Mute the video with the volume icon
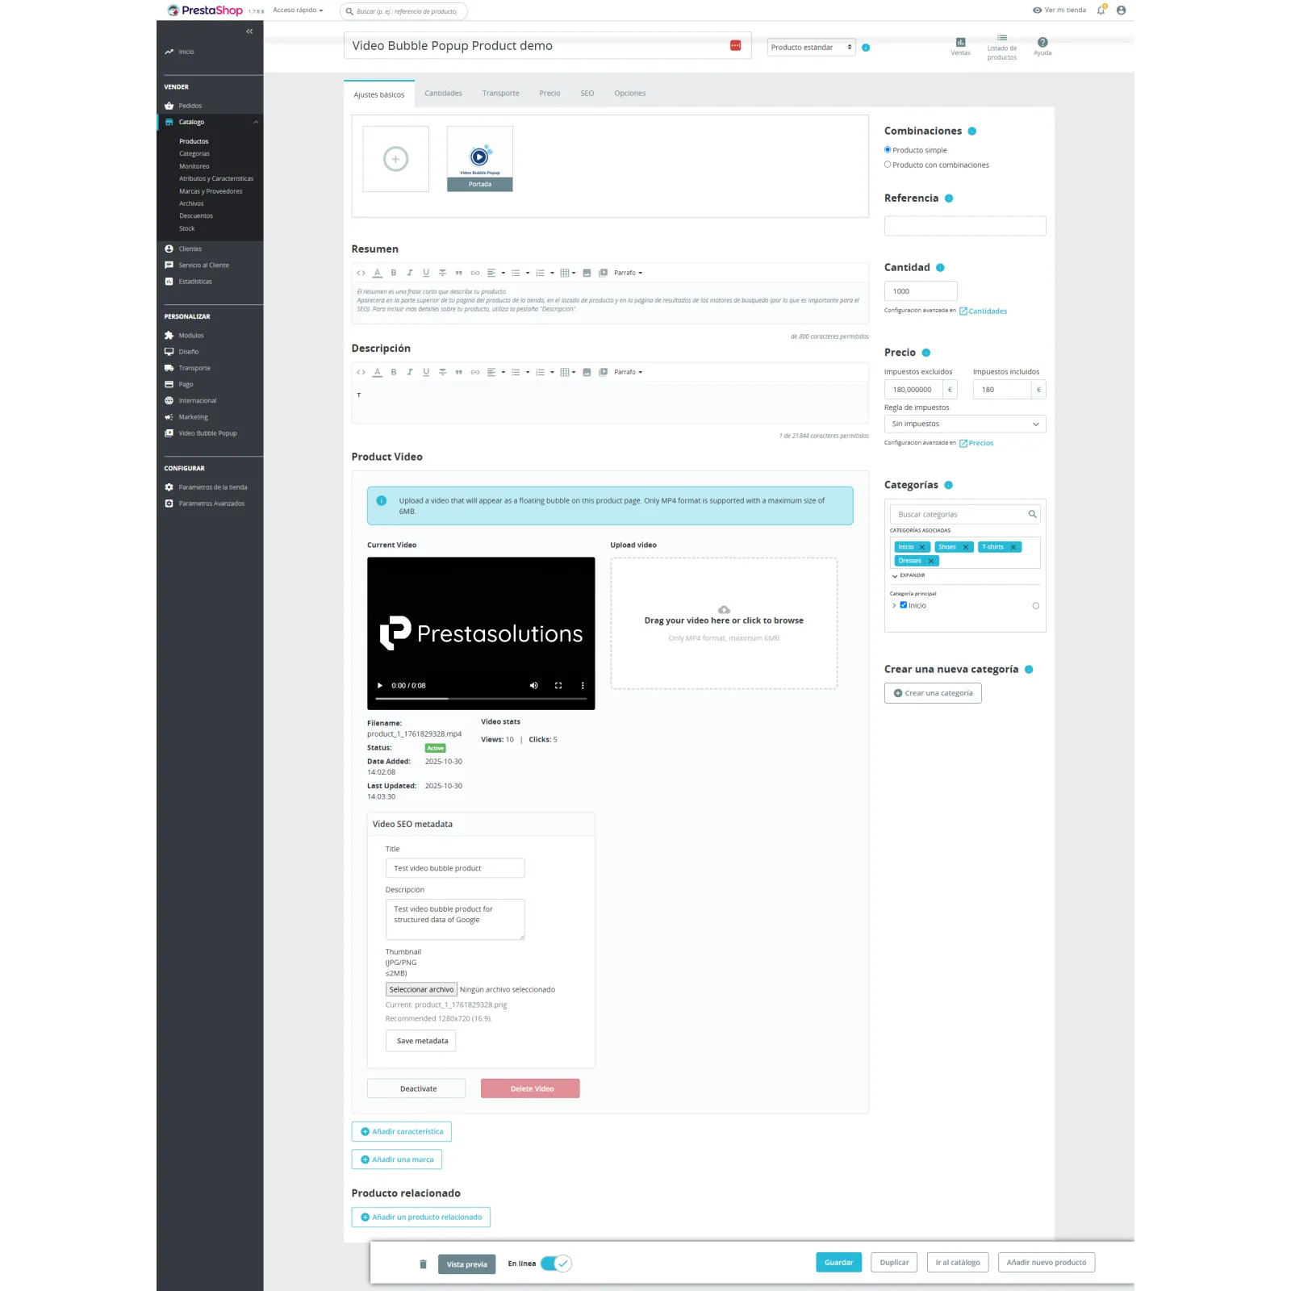 click(533, 686)
